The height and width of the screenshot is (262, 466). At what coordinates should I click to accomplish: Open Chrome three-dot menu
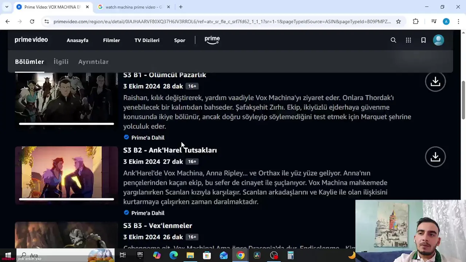coord(458,21)
